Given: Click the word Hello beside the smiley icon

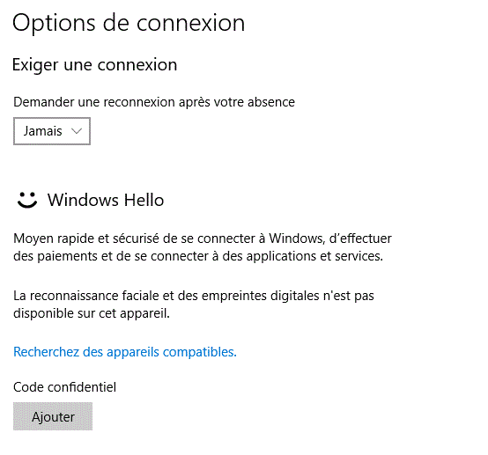Looking at the screenshot, I should [144, 200].
